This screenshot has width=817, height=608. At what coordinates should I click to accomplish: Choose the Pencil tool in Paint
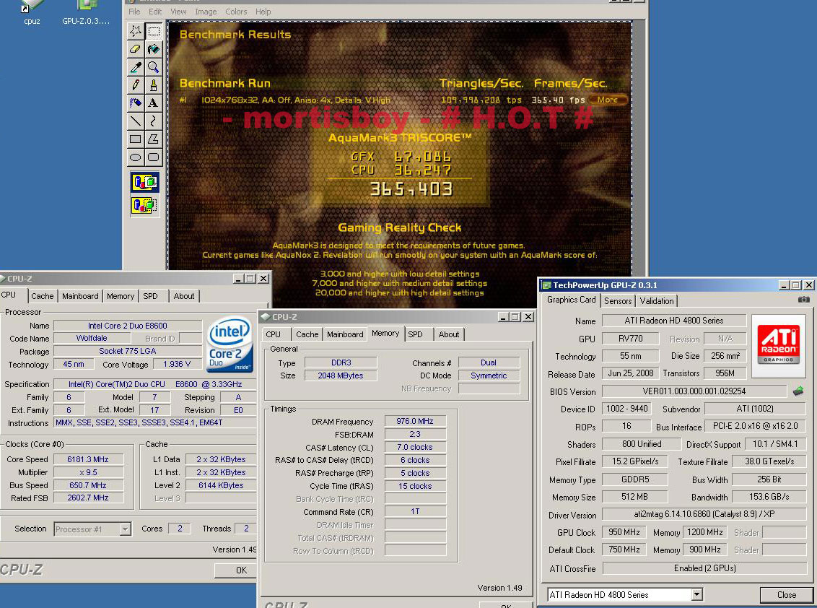(x=136, y=85)
